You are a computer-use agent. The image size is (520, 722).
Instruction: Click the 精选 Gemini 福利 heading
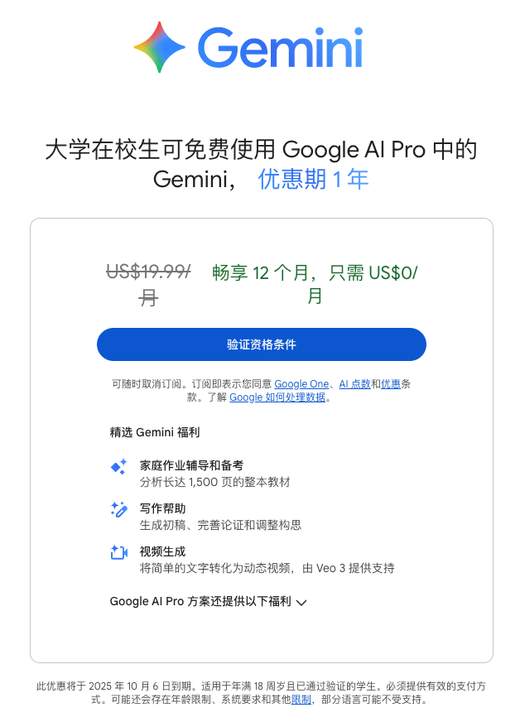(x=155, y=432)
